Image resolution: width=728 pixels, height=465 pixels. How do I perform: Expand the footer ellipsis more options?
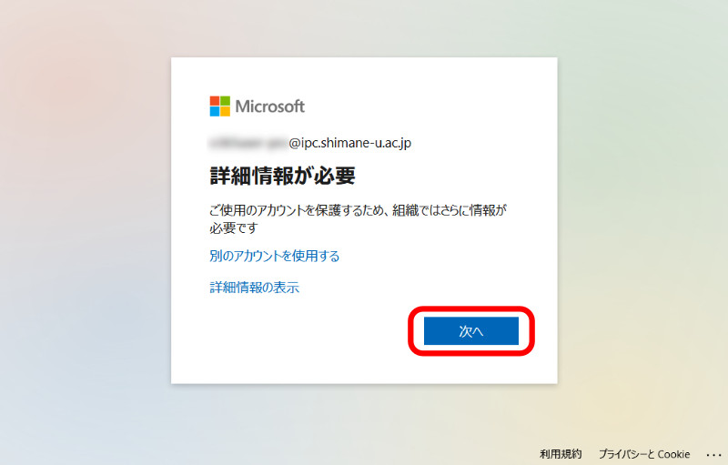tap(713, 454)
